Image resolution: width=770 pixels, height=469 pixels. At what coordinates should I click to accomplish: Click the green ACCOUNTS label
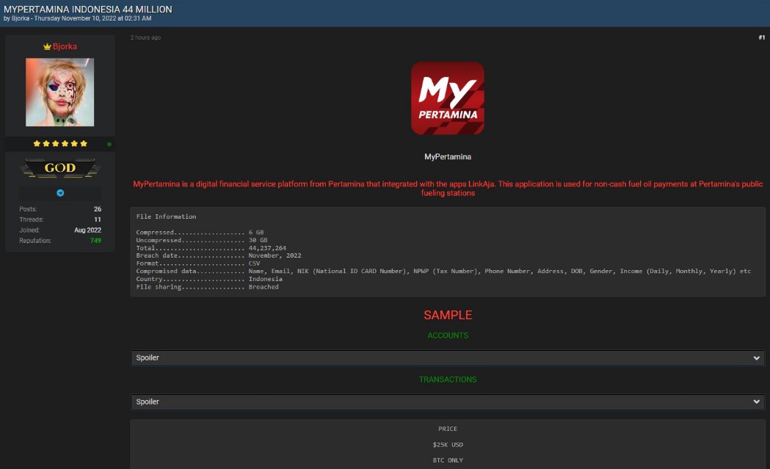[448, 335]
